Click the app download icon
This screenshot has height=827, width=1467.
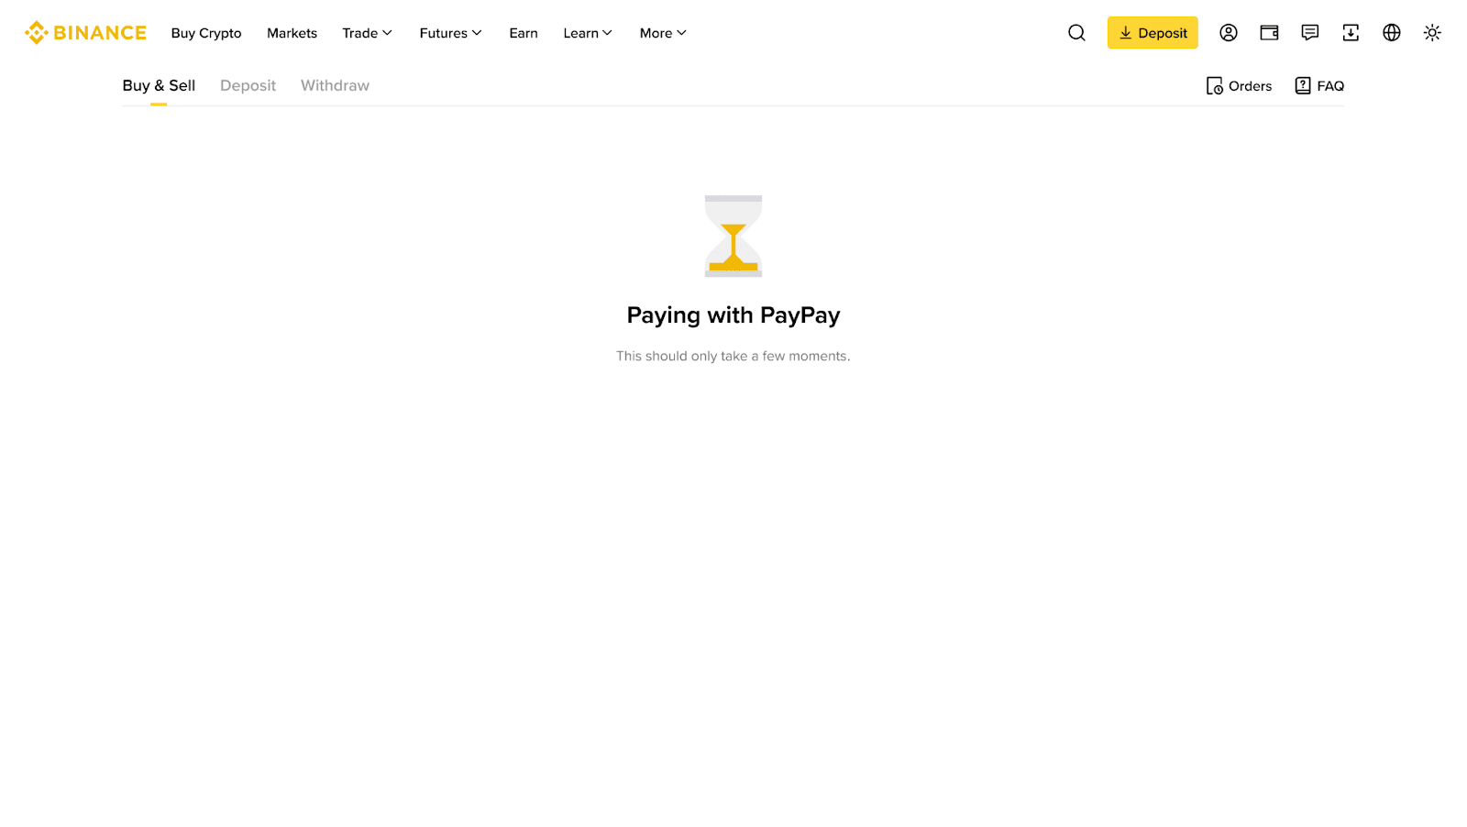[1351, 33]
